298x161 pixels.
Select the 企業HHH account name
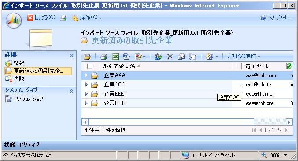click(114, 103)
